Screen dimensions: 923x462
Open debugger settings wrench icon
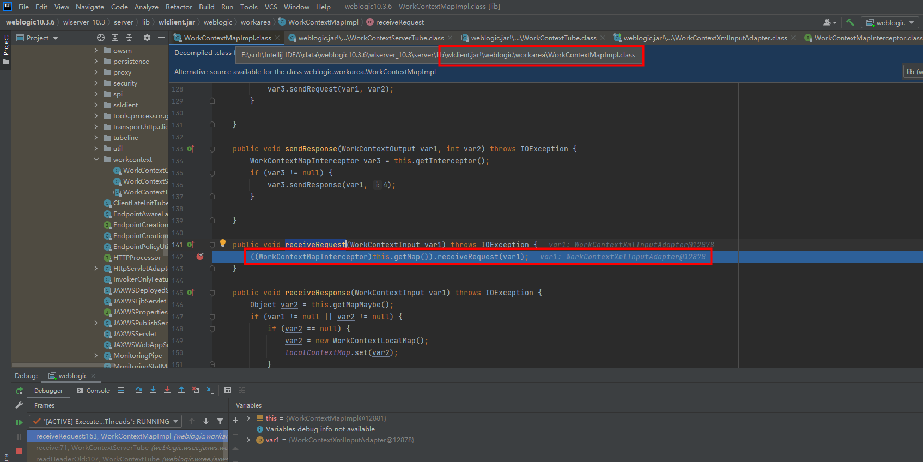19,405
